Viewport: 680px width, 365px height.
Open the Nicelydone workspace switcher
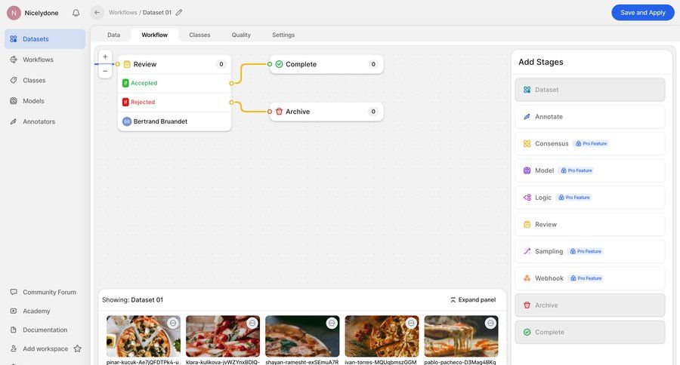pos(34,13)
